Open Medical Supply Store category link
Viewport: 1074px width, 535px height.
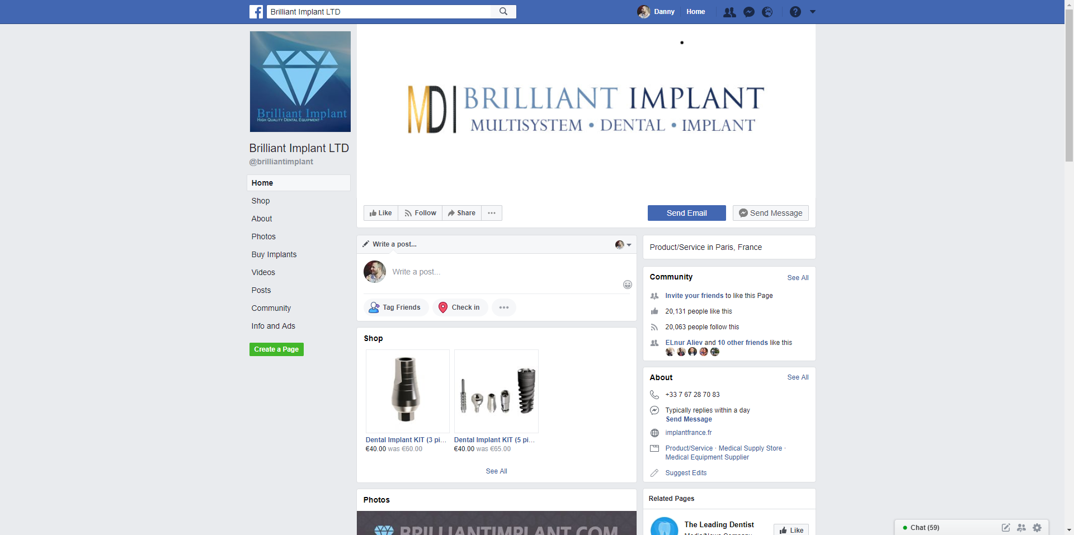750,448
